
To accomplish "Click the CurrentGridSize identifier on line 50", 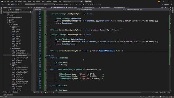I will point(107,51).
